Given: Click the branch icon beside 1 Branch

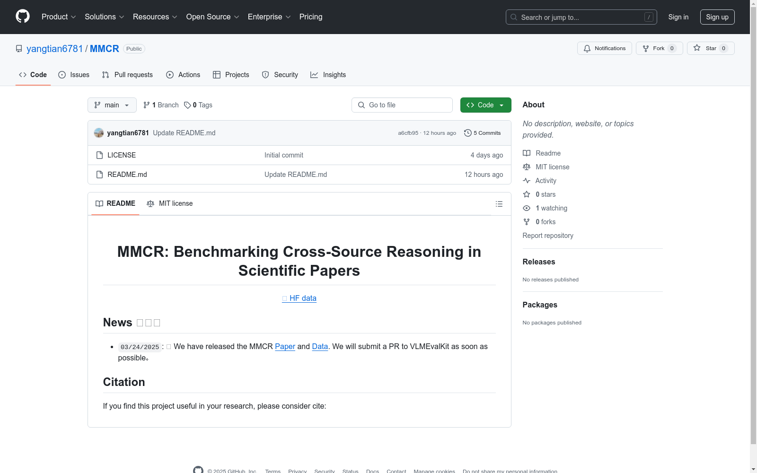Looking at the screenshot, I should [147, 105].
